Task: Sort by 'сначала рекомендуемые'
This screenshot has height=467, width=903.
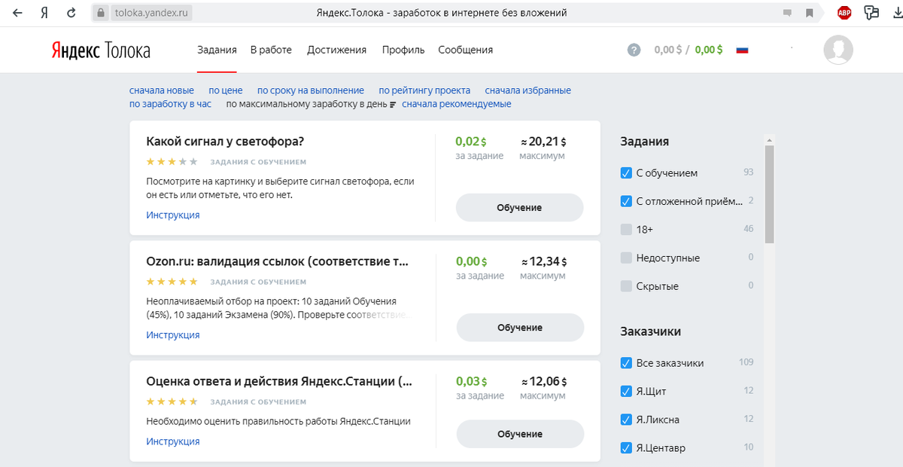Action: 457,104
